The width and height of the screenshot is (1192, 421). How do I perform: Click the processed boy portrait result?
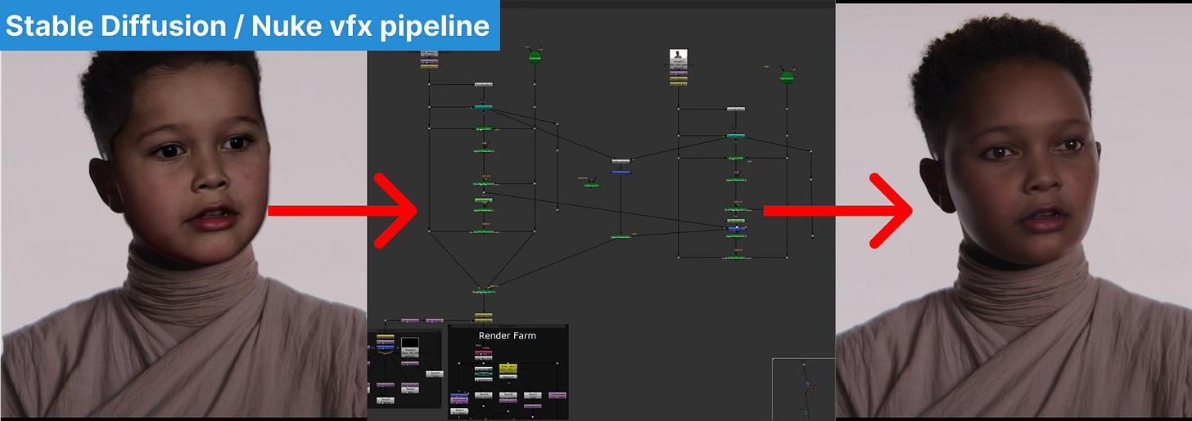click(1014, 212)
